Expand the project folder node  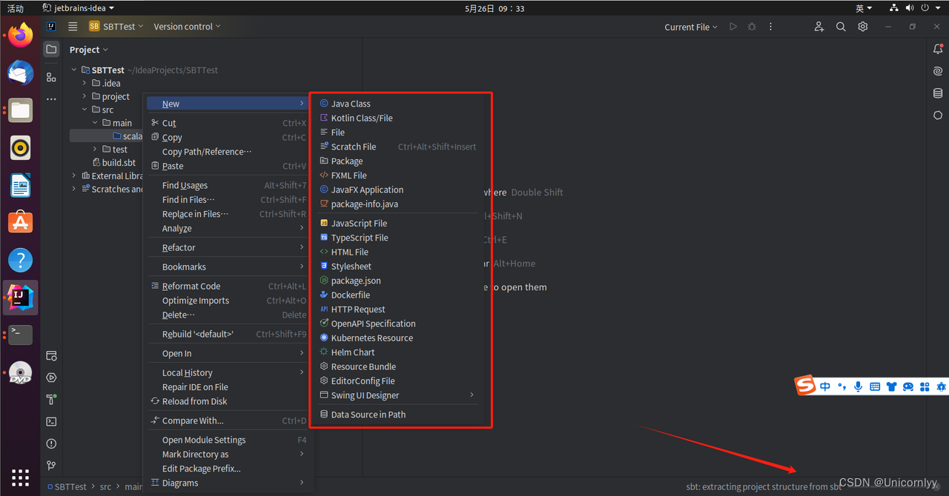coord(85,96)
